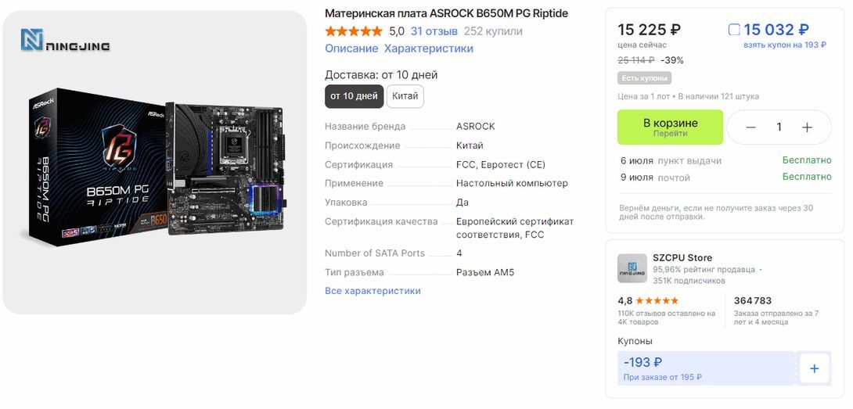853x409 pixels.
Task: Click the seller's 4,8 star rating
Action: (648, 300)
